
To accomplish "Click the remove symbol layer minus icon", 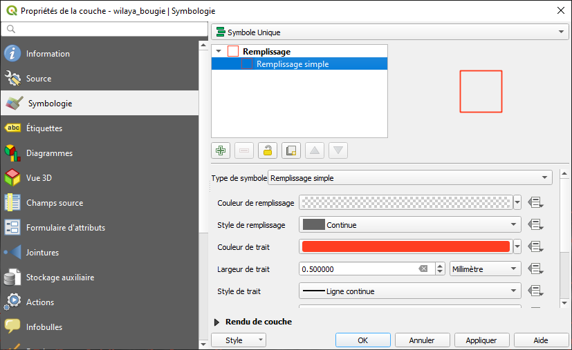I will tap(244, 150).
